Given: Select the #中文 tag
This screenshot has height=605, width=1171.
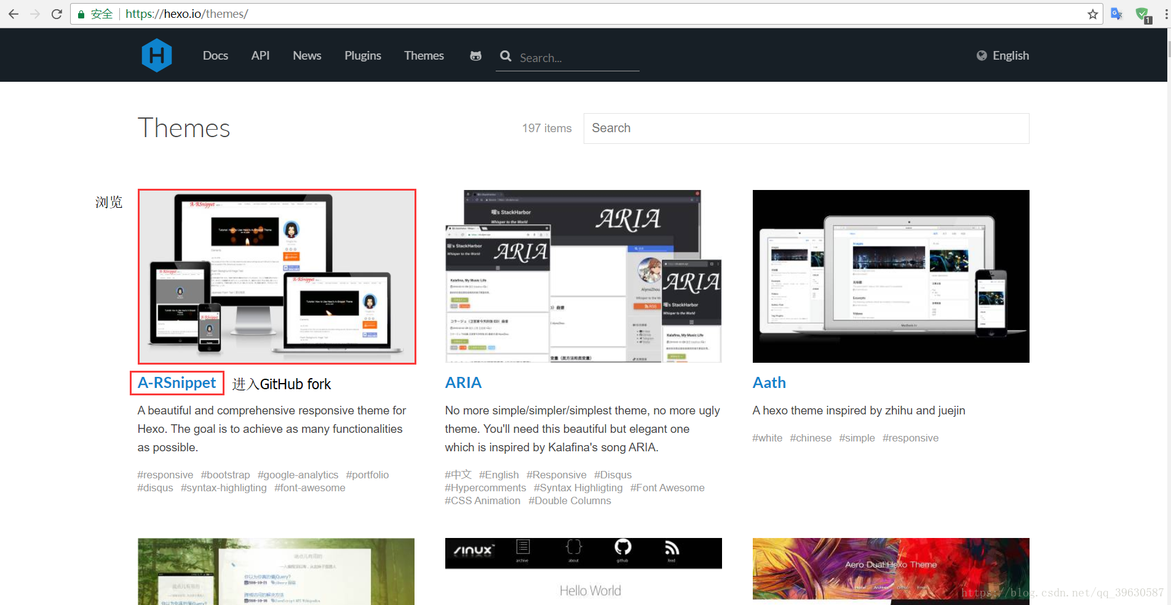Looking at the screenshot, I should point(458,475).
